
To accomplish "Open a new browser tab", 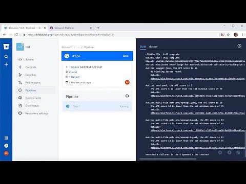I will click(98, 28).
